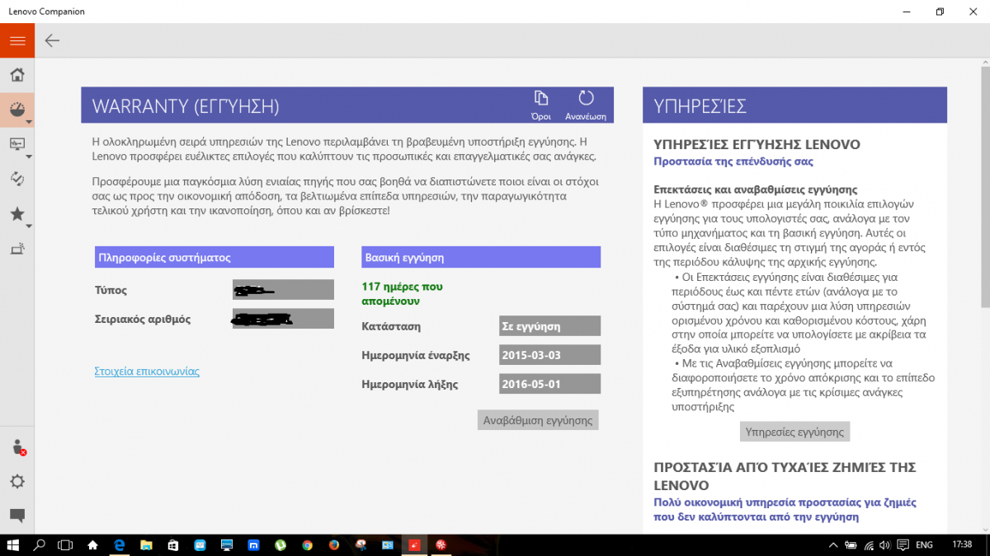
Task: Click the redacted Σειριακός αριθμός value field
Action: (283, 319)
